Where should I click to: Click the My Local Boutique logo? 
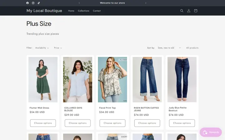pyautogui.click(x=44, y=11)
